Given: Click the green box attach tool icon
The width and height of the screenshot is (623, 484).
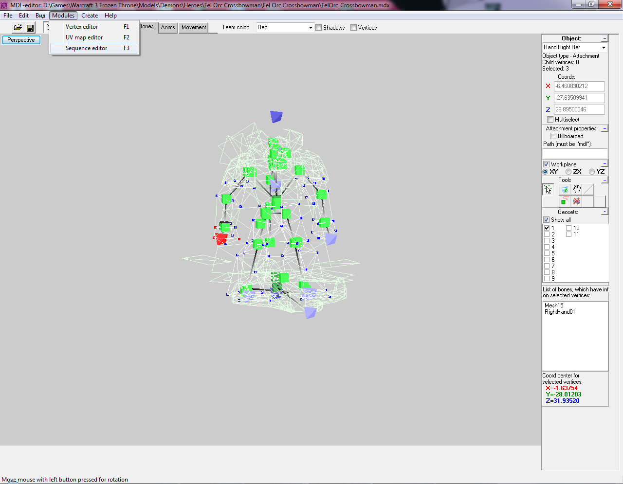Looking at the screenshot, I should (565, 201).
